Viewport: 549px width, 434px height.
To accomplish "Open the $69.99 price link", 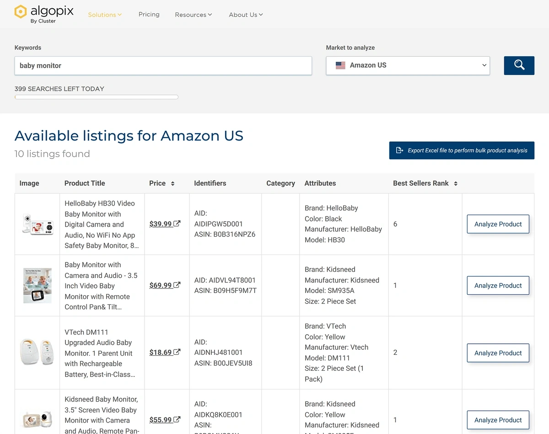I will click(x=161, y=285).
